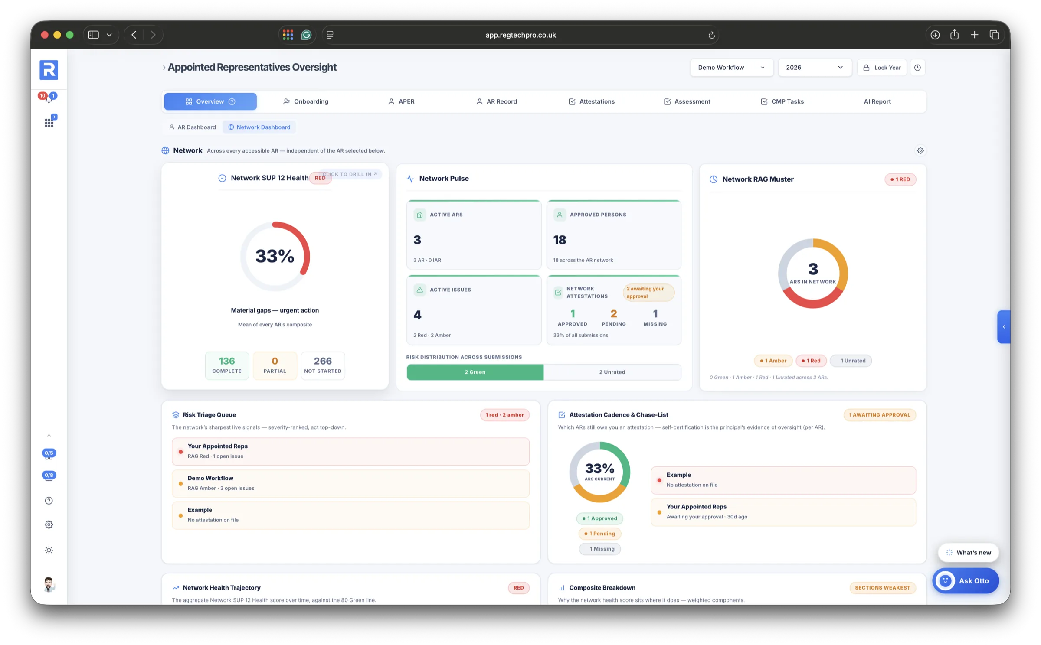Click the browser address bar
The height and width of the screenshot is (645, 1041).
tap(520, 35)
